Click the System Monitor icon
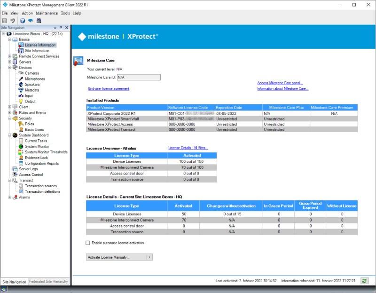Image resolution: width=376 pixels, height=293 pixels. pos(21,146)
